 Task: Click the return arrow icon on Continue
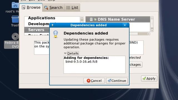click(x=109, y=81)
